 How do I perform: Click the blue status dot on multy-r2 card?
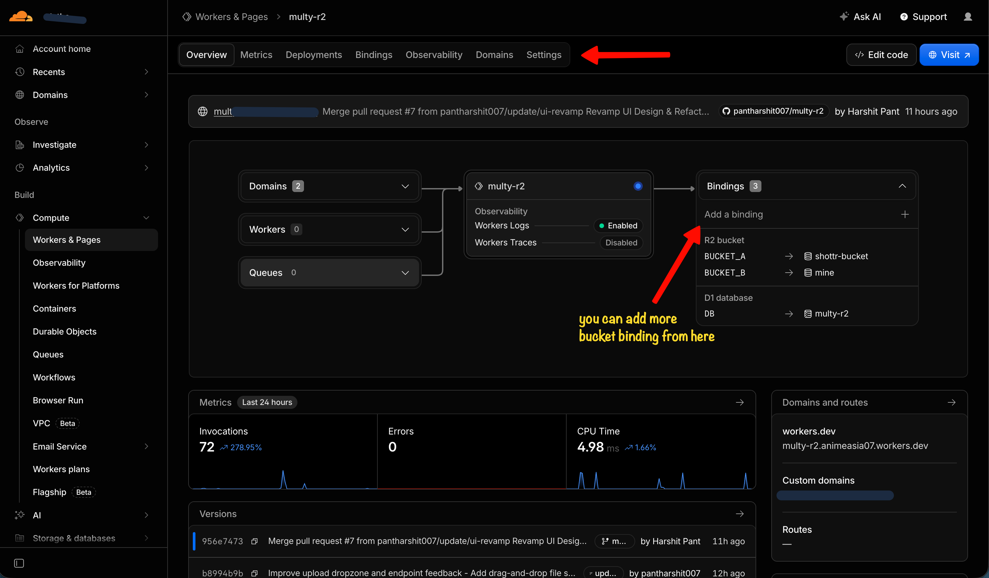coord(638,186)
